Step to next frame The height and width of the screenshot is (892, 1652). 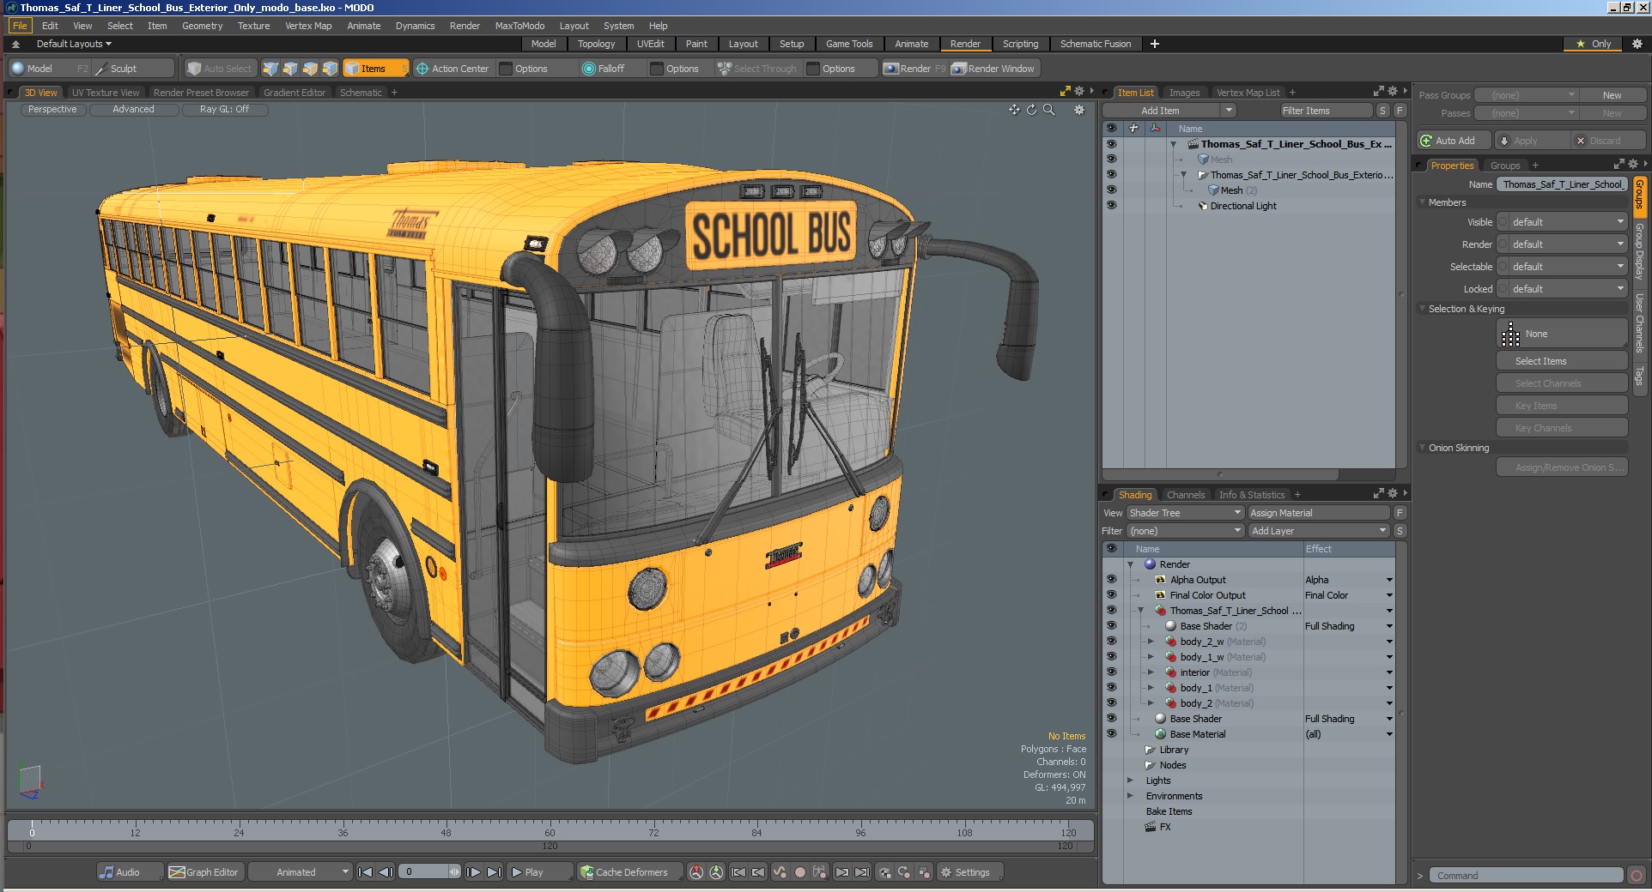[473, 872]
